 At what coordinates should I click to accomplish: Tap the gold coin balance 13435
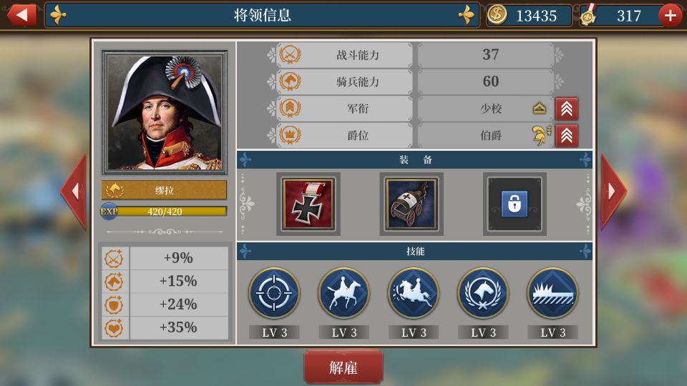(529, 16)
